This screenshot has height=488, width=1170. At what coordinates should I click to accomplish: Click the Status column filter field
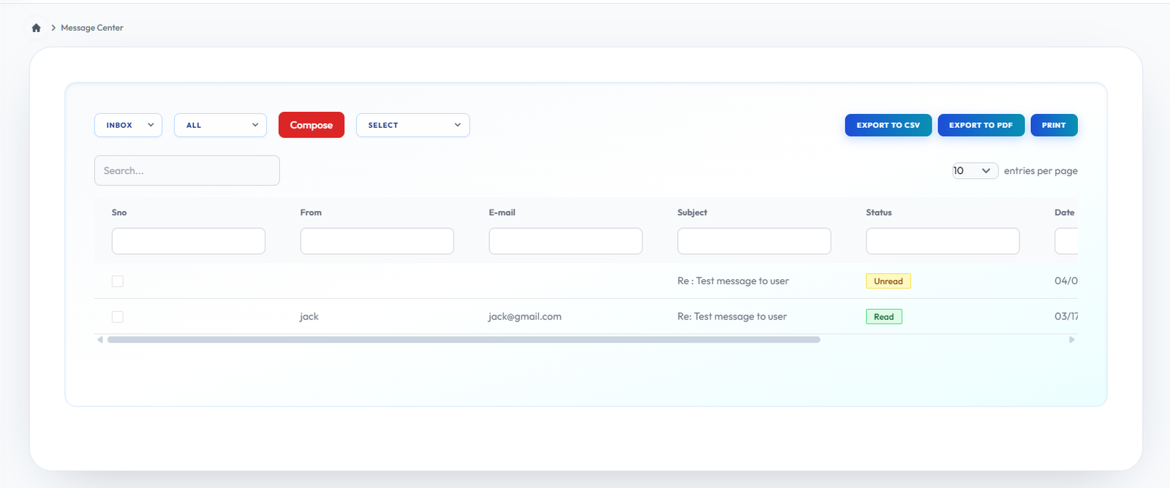943,241
